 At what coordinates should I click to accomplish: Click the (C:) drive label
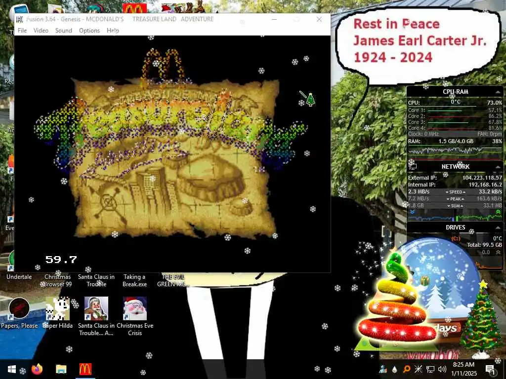456,238
